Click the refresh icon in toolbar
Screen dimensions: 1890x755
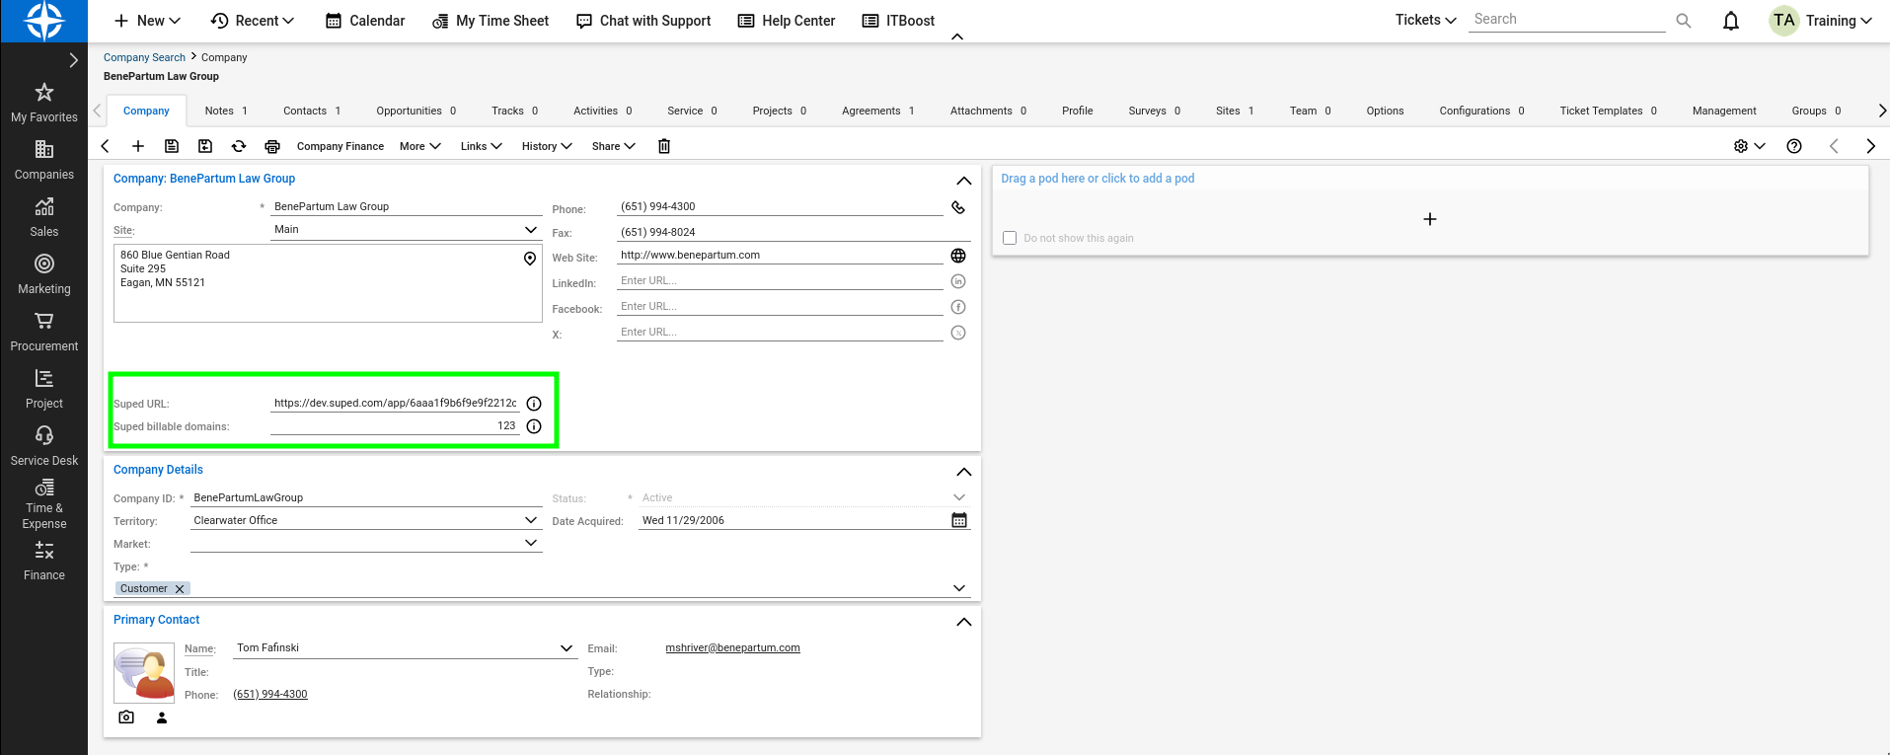(x=239, y=146)
